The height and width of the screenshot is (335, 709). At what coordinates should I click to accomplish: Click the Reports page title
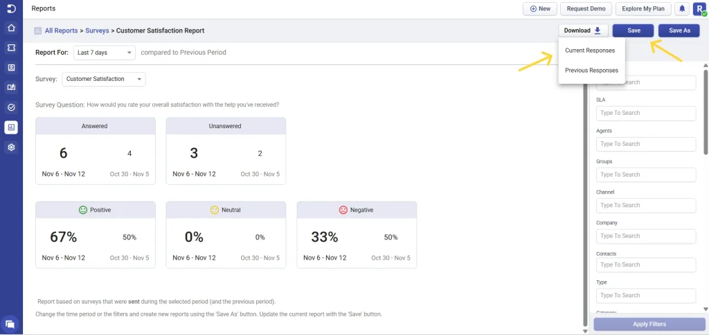(44, 8)
